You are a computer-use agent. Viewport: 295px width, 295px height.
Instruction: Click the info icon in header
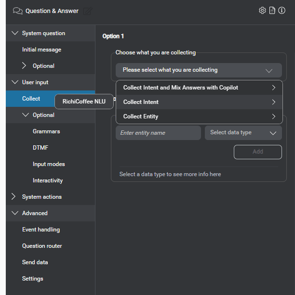click(282, 11)
